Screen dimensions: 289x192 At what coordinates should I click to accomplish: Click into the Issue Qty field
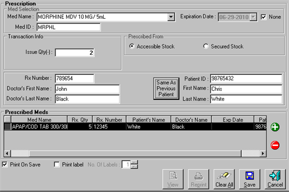pyautogui.click(x=75, y=53)
